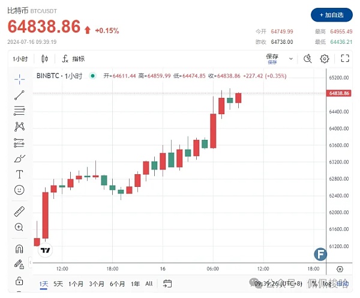The height and width of the screenshot is (298, 360).
Task: Toggle magnet snapping mode
Action: point(19,248)
